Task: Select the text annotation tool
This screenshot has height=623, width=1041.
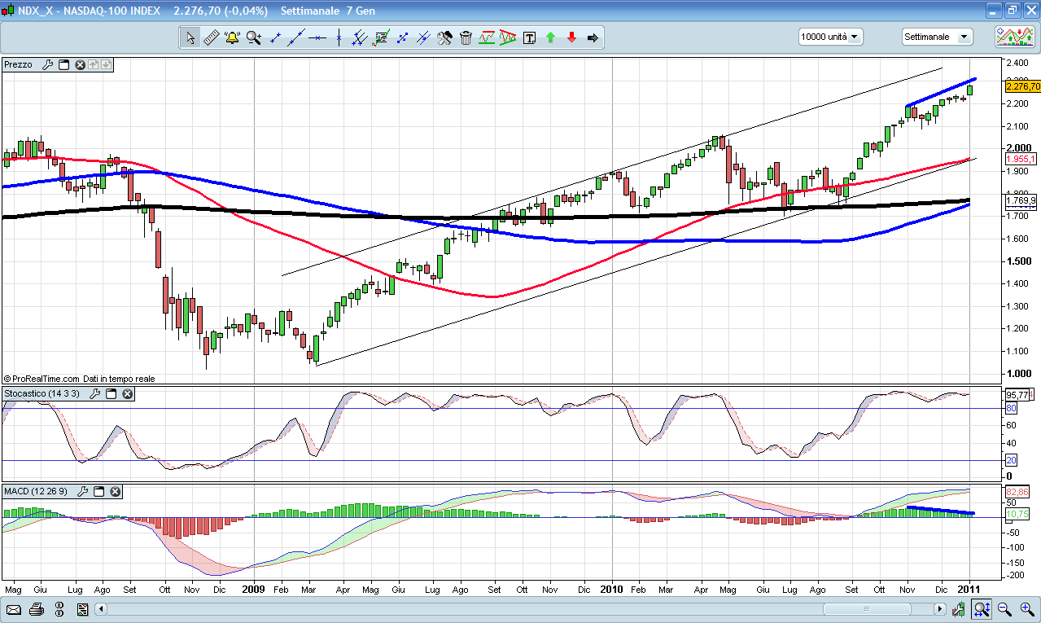Action: pyautogui.click(x=529, y=37)
